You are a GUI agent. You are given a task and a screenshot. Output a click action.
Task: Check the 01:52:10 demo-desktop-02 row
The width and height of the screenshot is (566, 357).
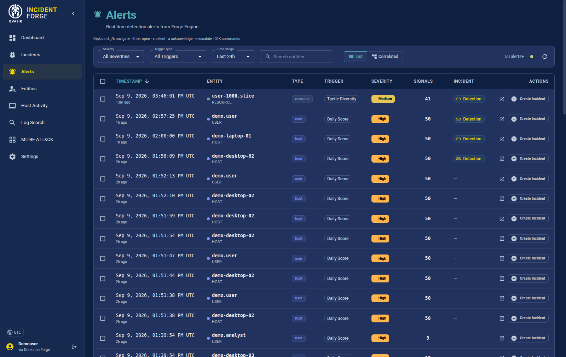pyautogui.click(x=103, y=199)
